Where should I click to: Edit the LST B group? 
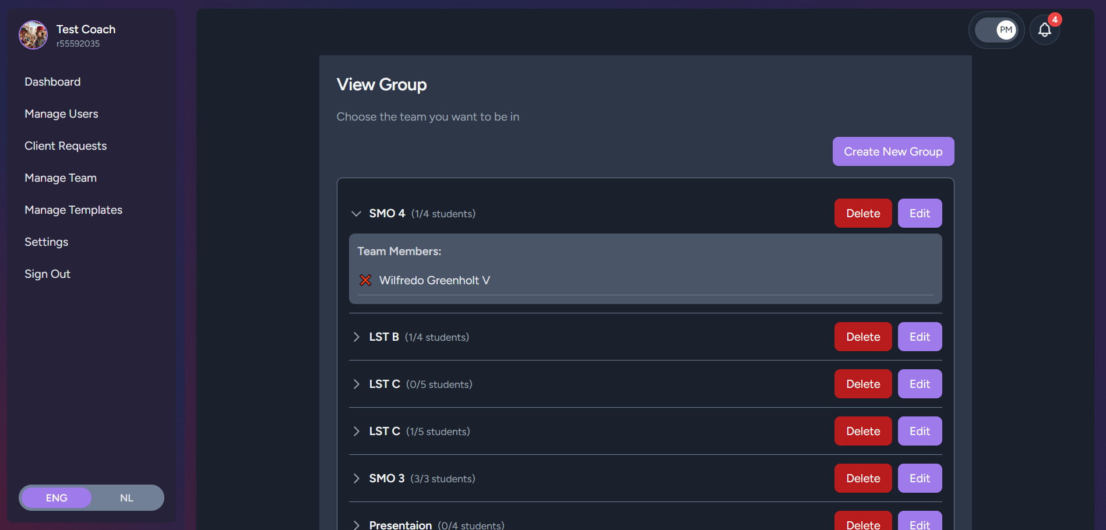pos(920,337)
